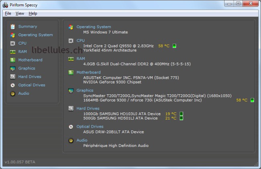
Task: Click the Hard Drives heading in main panel
Action: 88,109
